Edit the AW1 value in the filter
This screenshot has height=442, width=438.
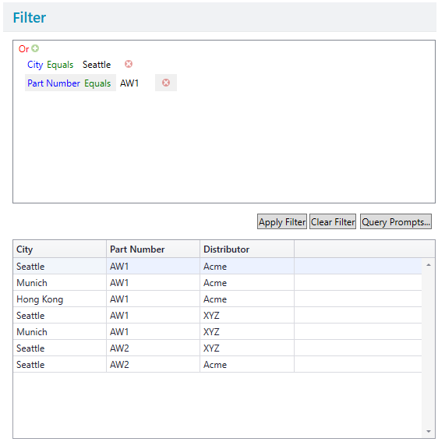coord(129,83)
